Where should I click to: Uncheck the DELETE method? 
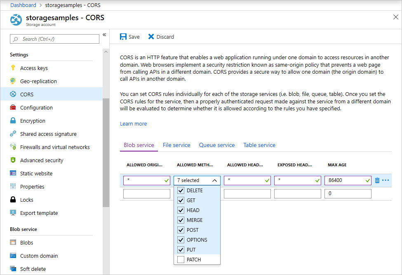[x=180, y=190]
